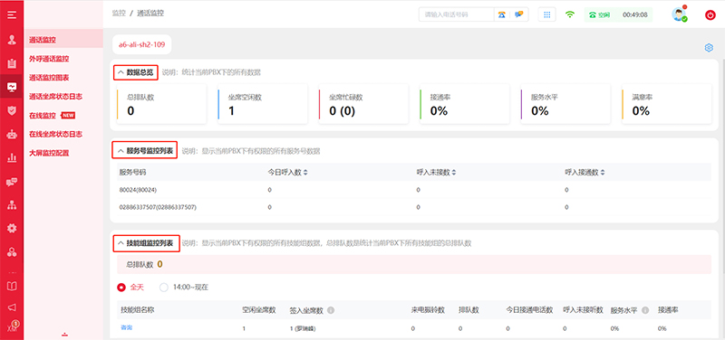Click 监控 in the breadcrumb
This screenshot has height=340, width=725.
[x=119, y=14]
